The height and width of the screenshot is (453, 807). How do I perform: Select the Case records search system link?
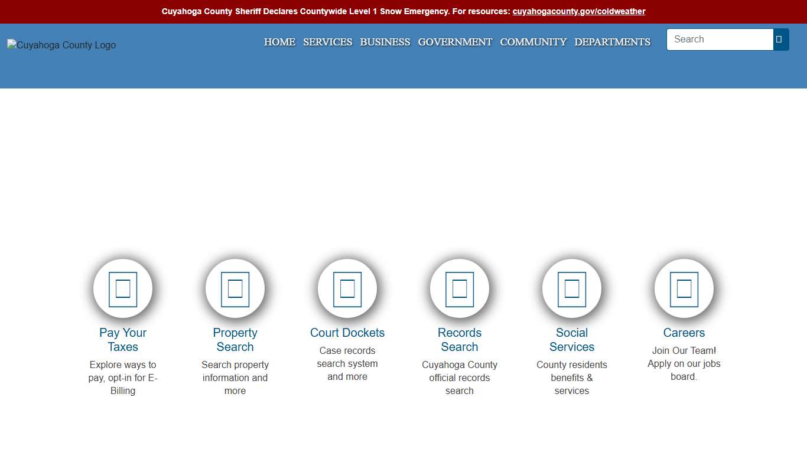tap(347, 363)
